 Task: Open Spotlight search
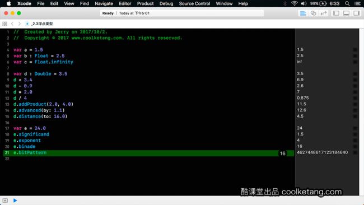(347, 3)
